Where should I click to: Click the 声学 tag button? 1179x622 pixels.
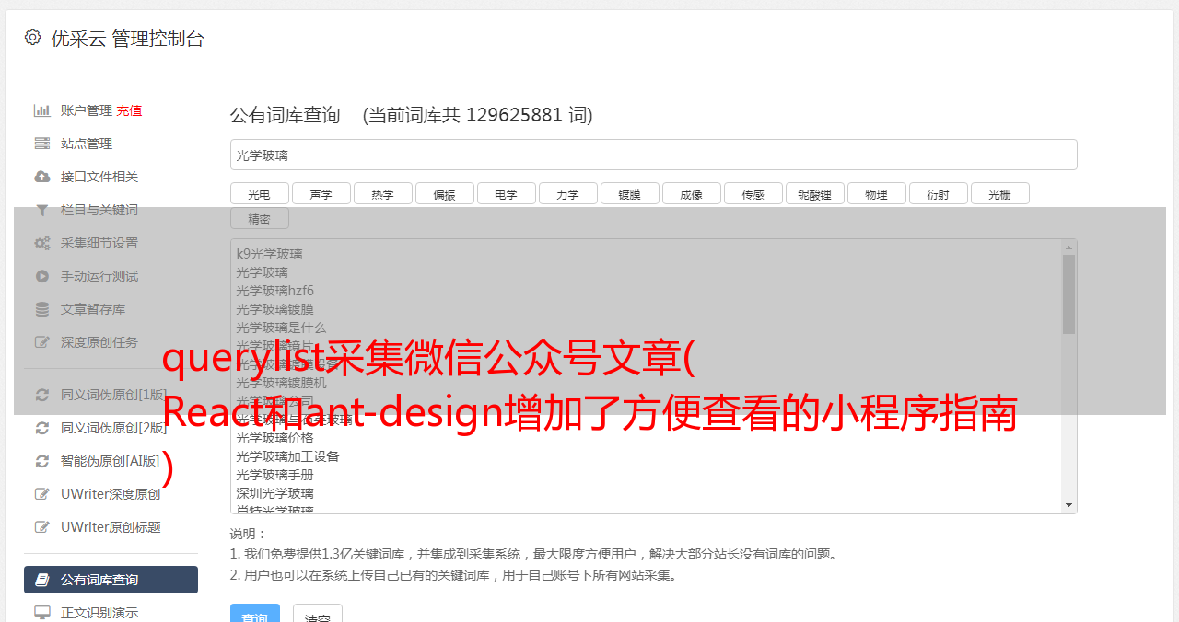pyautogui.click(x=321, y=193)
